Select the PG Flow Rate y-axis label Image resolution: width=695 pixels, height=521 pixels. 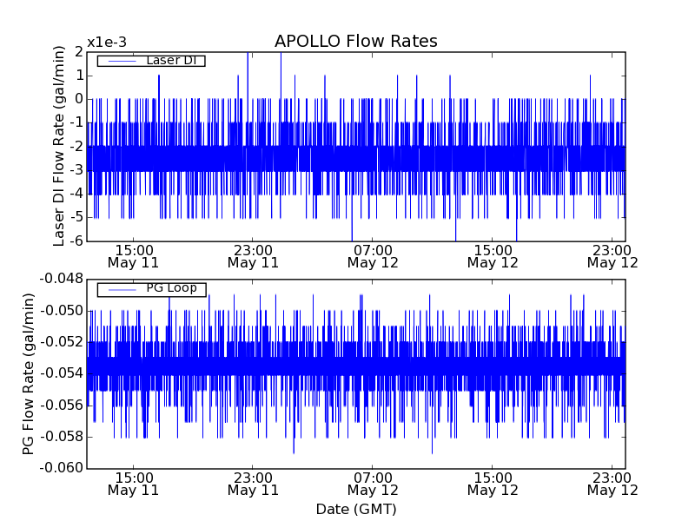click(29, 373)
